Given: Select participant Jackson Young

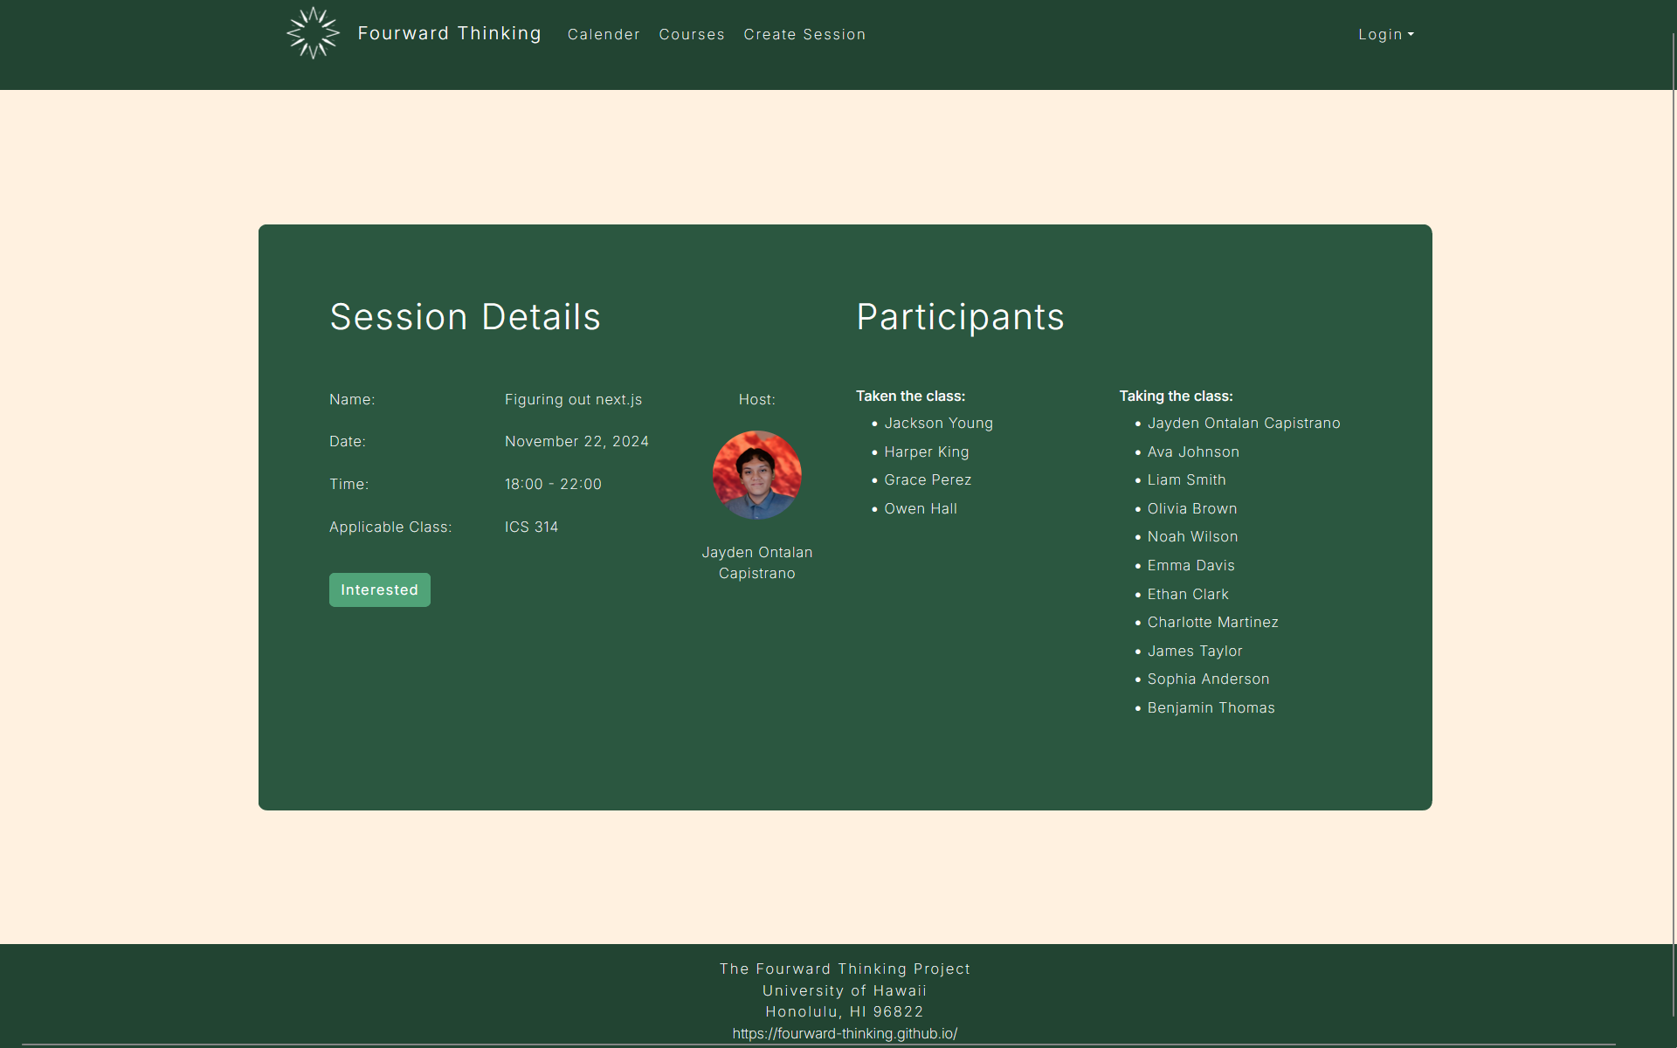Looking at the screenshot, I should click(x=938, y=423).
